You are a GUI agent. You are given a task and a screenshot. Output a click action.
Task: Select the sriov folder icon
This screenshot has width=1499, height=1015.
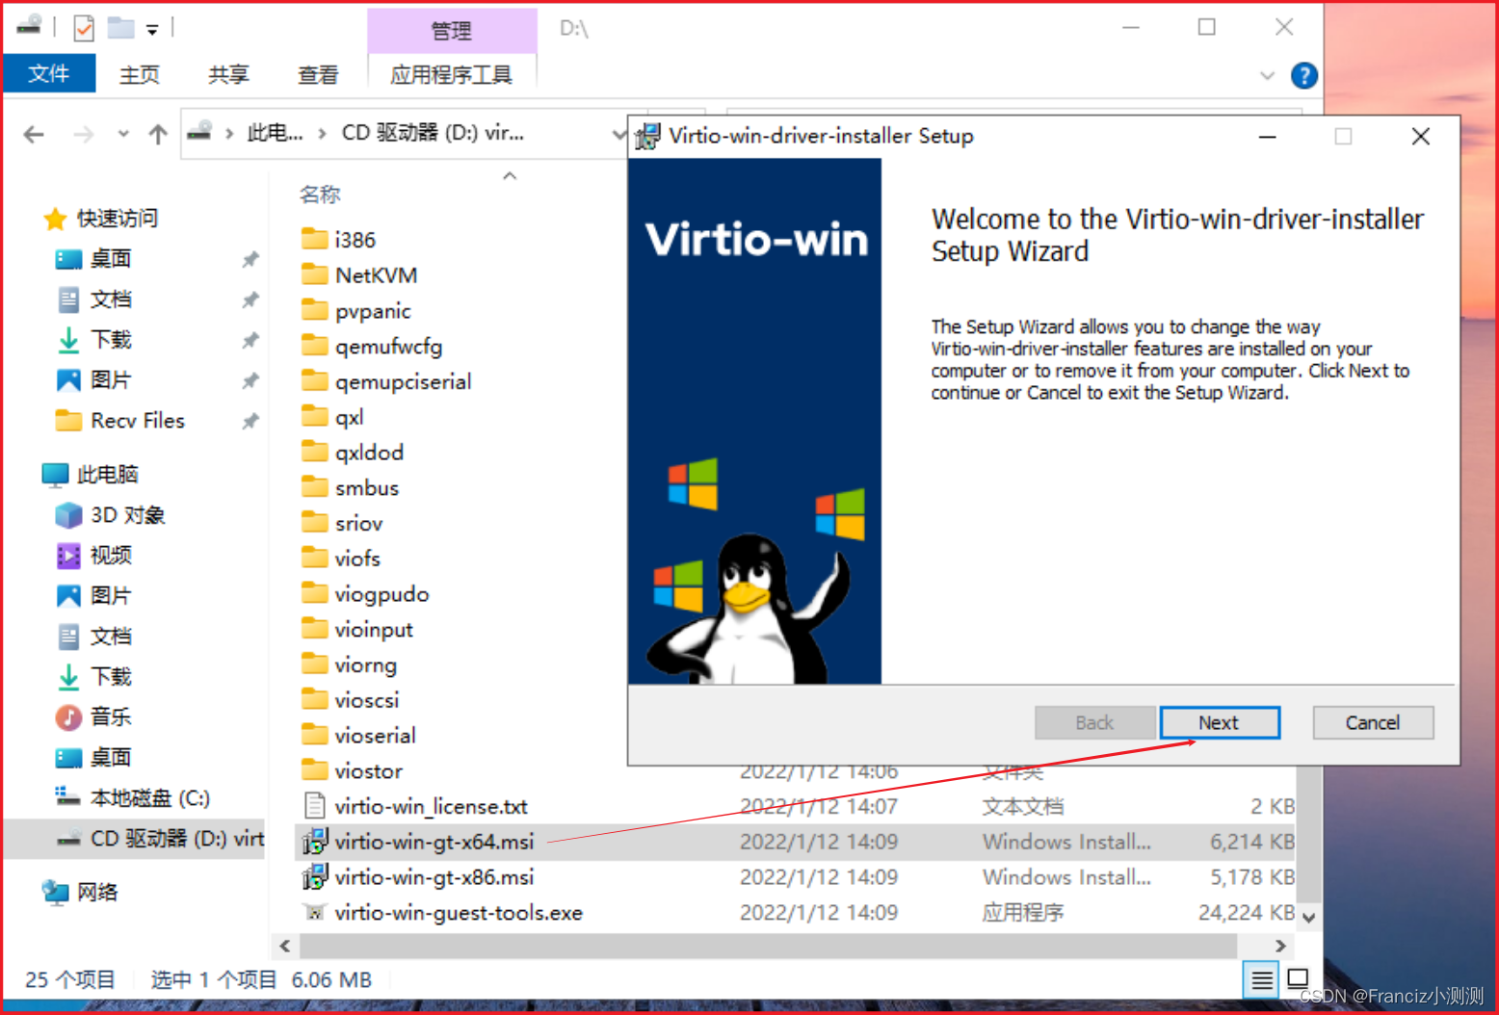click(x=314, y=523)
